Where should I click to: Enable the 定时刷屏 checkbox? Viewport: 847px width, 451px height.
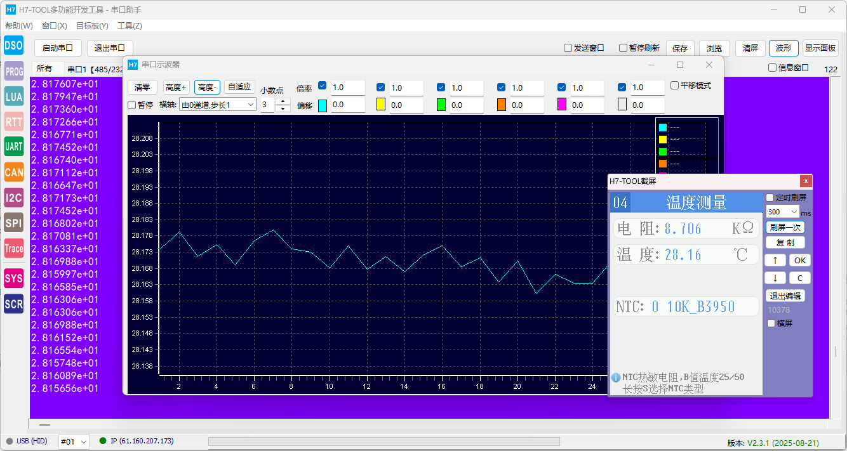tap(771, 198)
